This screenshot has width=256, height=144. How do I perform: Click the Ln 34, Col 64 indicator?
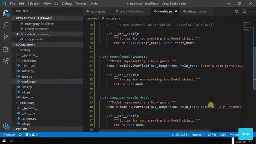pyautogui.click(x=180, y=134)
